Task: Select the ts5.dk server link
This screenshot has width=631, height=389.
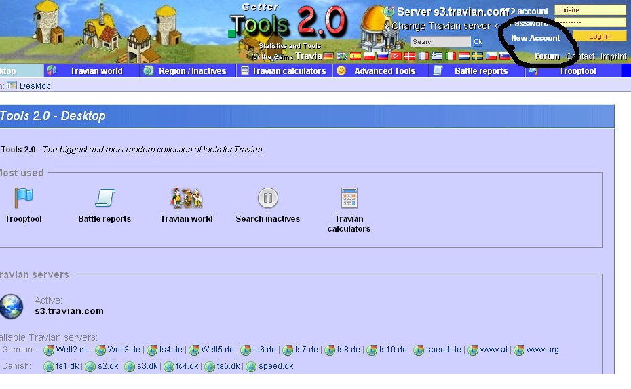Action: click(x=228, y=366)
